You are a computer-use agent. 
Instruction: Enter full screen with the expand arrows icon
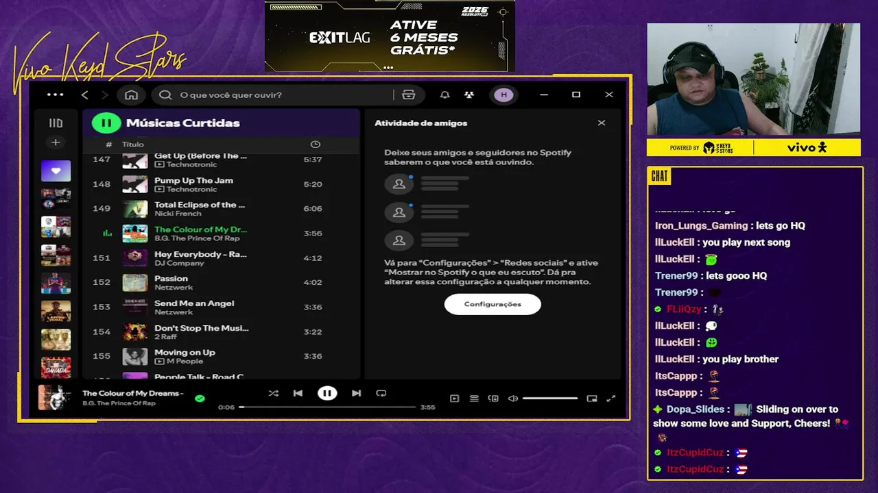pyautogui.click(x=611, y=399)
